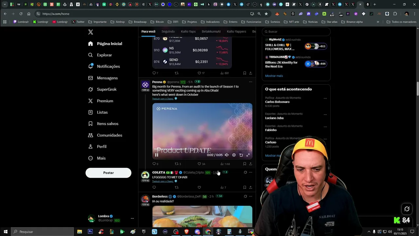Like the COLETA post
419x236 pixels.
point(199,187)
